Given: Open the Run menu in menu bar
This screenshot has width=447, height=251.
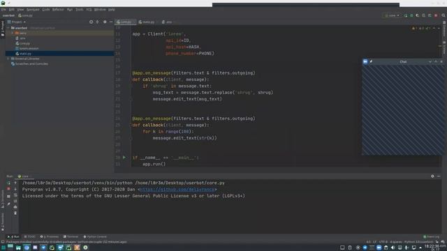Looking at the screenshot, I should tap(70, 9).
